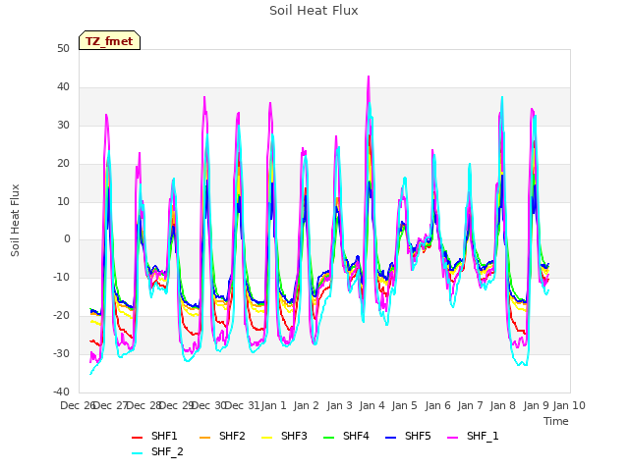
Task: Select the SHF_1 legend label
Action: pyautogui.click(x=483, y=436)
